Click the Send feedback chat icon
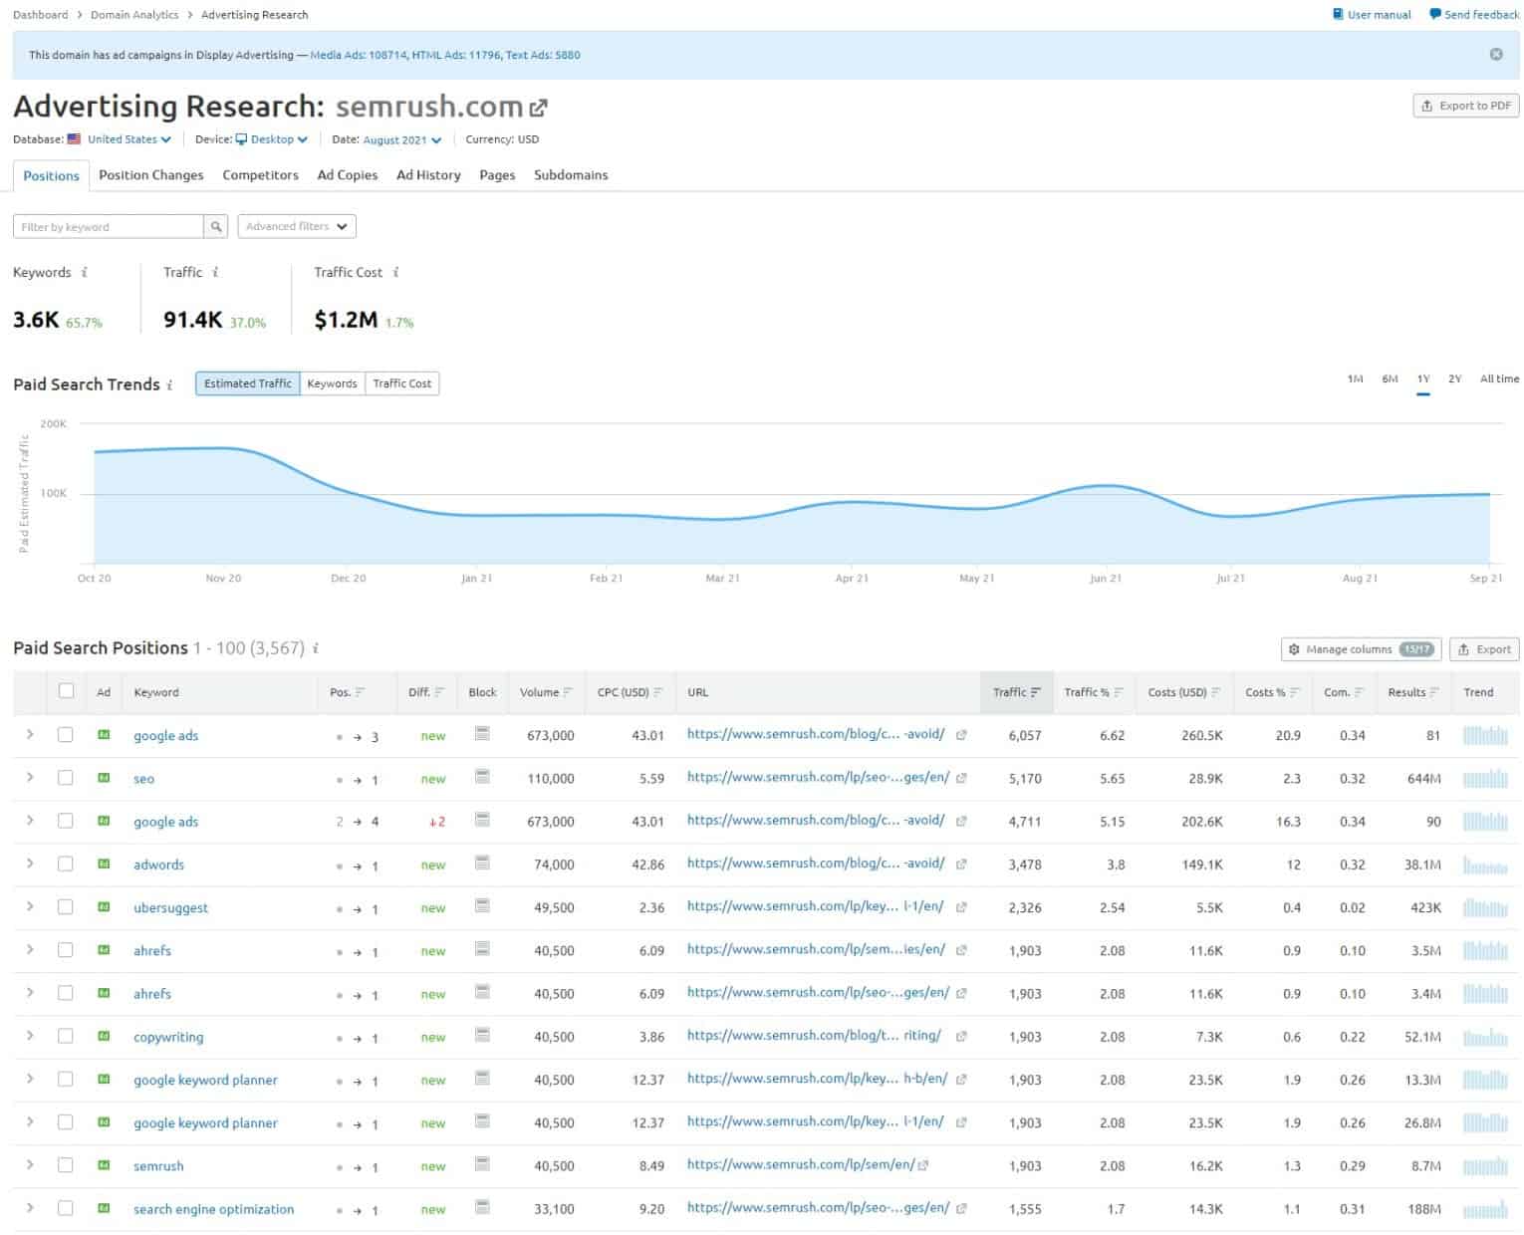This screenshot has width=1524, height=1235. 1434,14
